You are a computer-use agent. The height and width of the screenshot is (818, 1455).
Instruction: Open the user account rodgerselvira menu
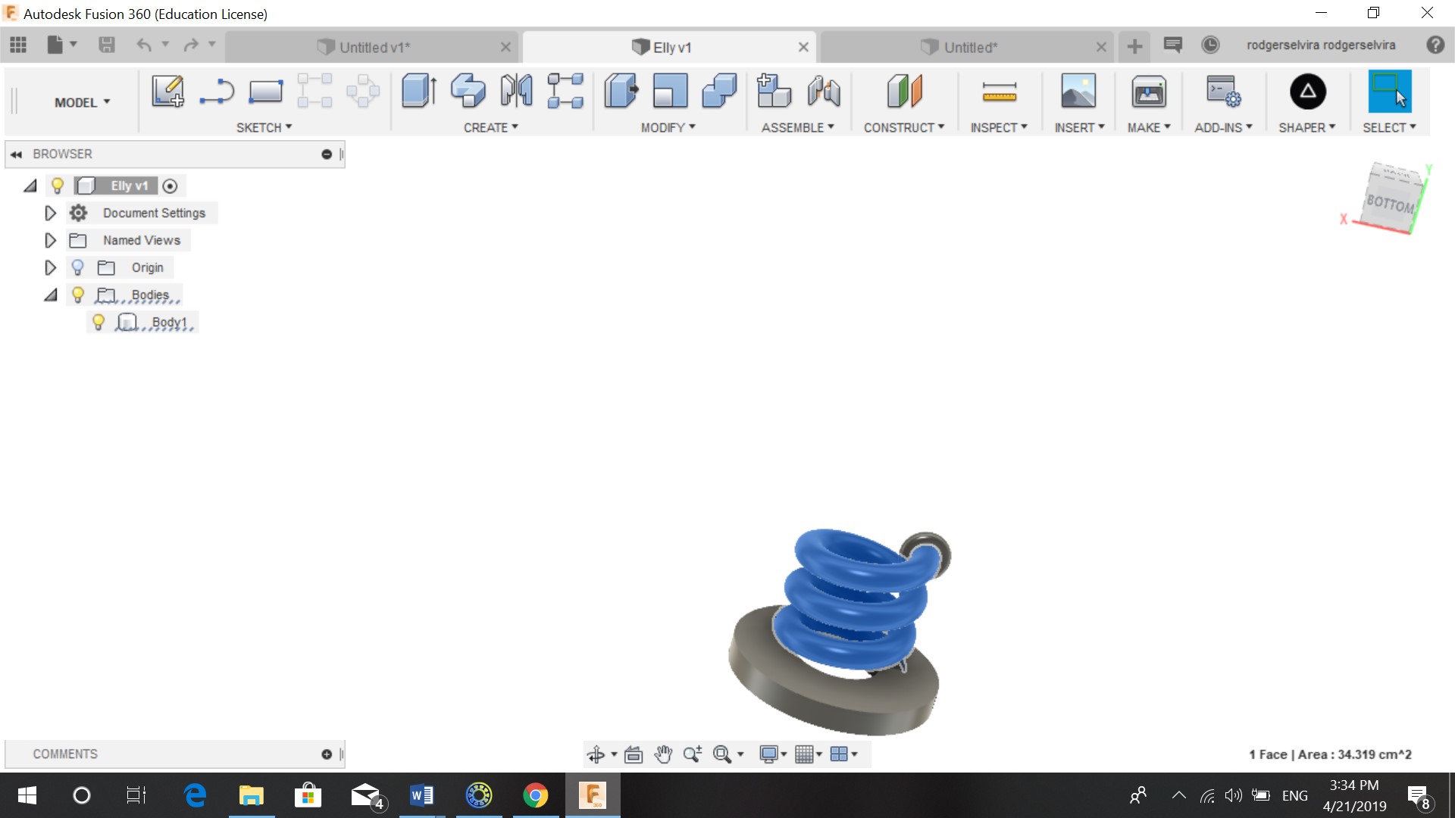pyautogui.click(x=1320, y=45)
